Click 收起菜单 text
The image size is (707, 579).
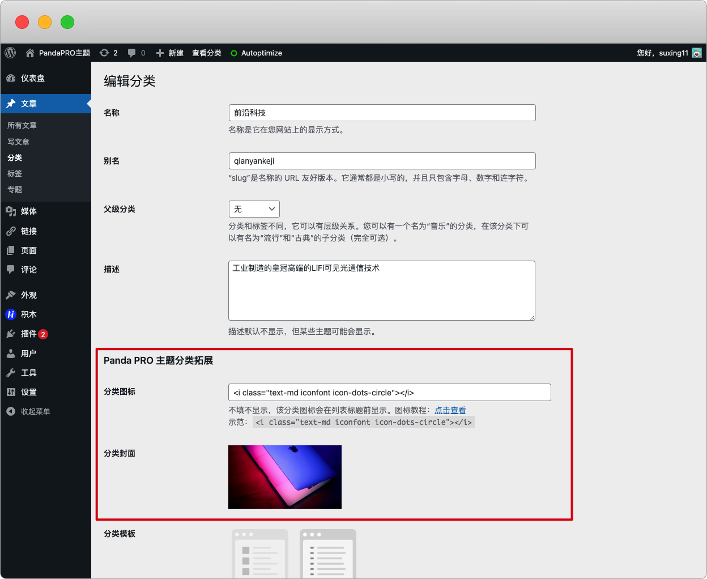(36, 411)
